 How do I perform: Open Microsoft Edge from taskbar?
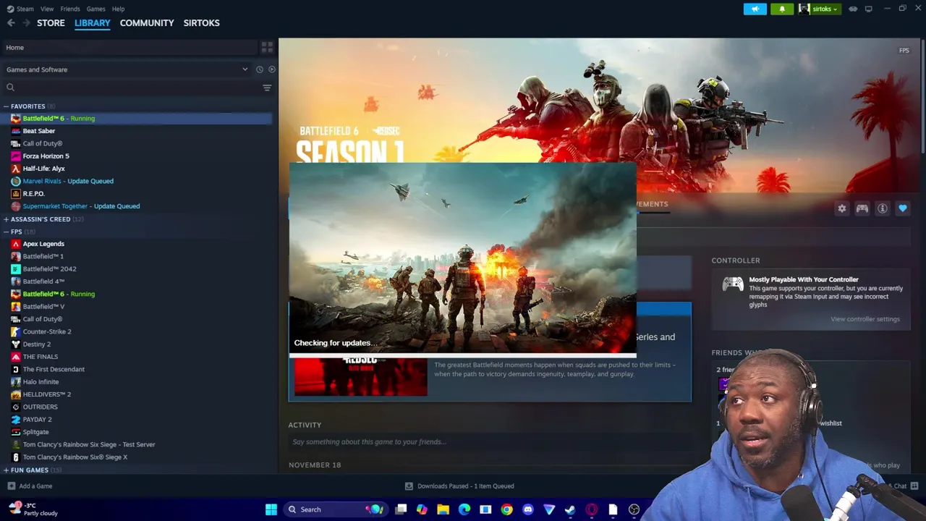point(464,509)
